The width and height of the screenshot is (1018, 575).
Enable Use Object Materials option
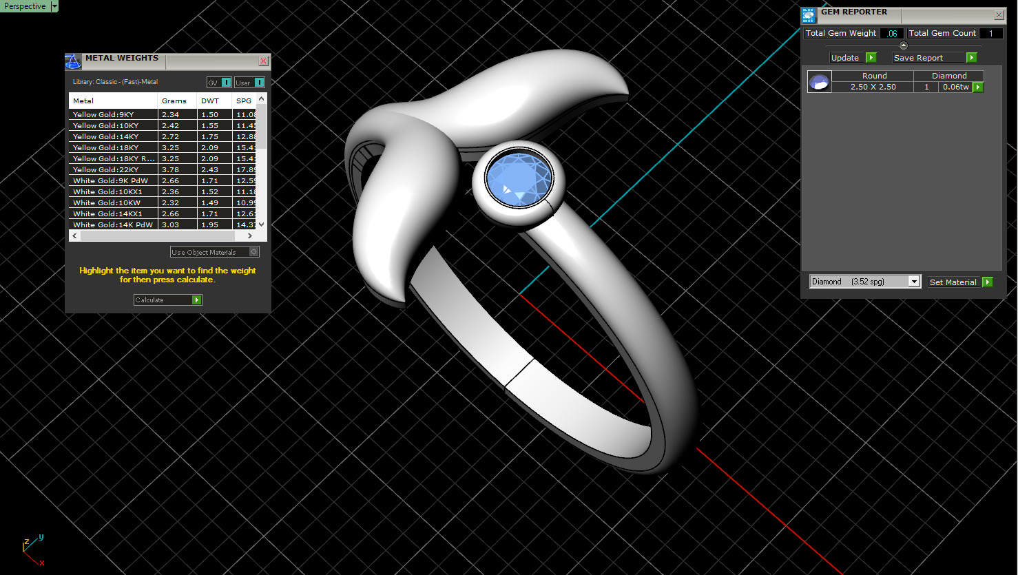pos(215,252)
